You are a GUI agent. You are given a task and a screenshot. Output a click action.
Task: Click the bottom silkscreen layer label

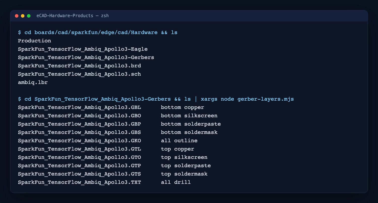[189, 116]
